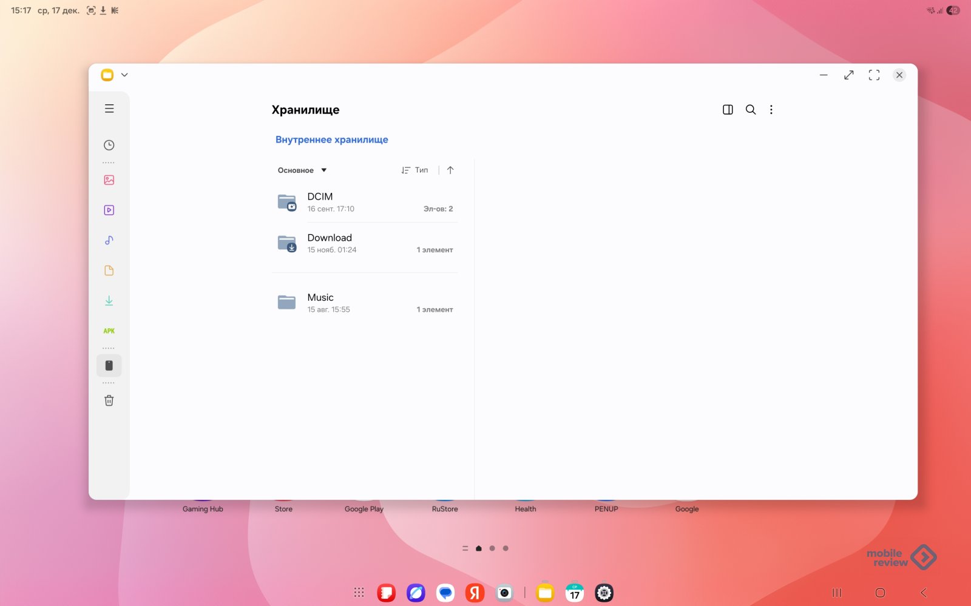Viewport: 971px width, 606px height.
Task: Open the Тип sort order selector
Action: click(x=415, y=170)
